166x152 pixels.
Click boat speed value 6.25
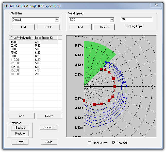tap(38, 53)
